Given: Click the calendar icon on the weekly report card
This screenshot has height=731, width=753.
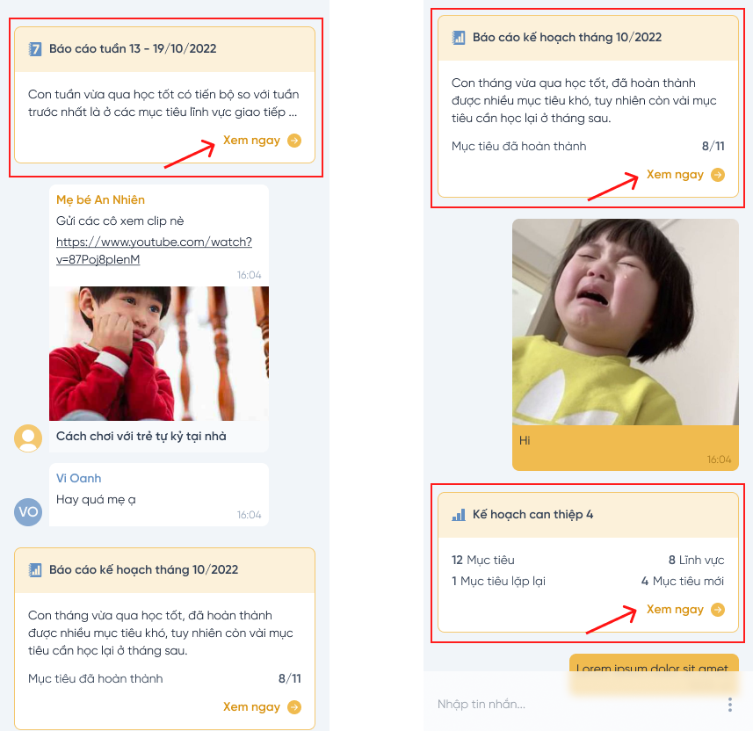Looking at the screenshot, I should 35,49.
